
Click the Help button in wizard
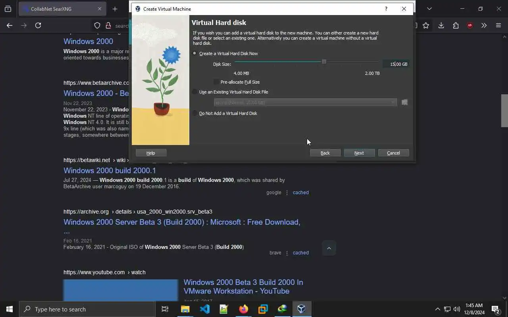pos(151,153)
